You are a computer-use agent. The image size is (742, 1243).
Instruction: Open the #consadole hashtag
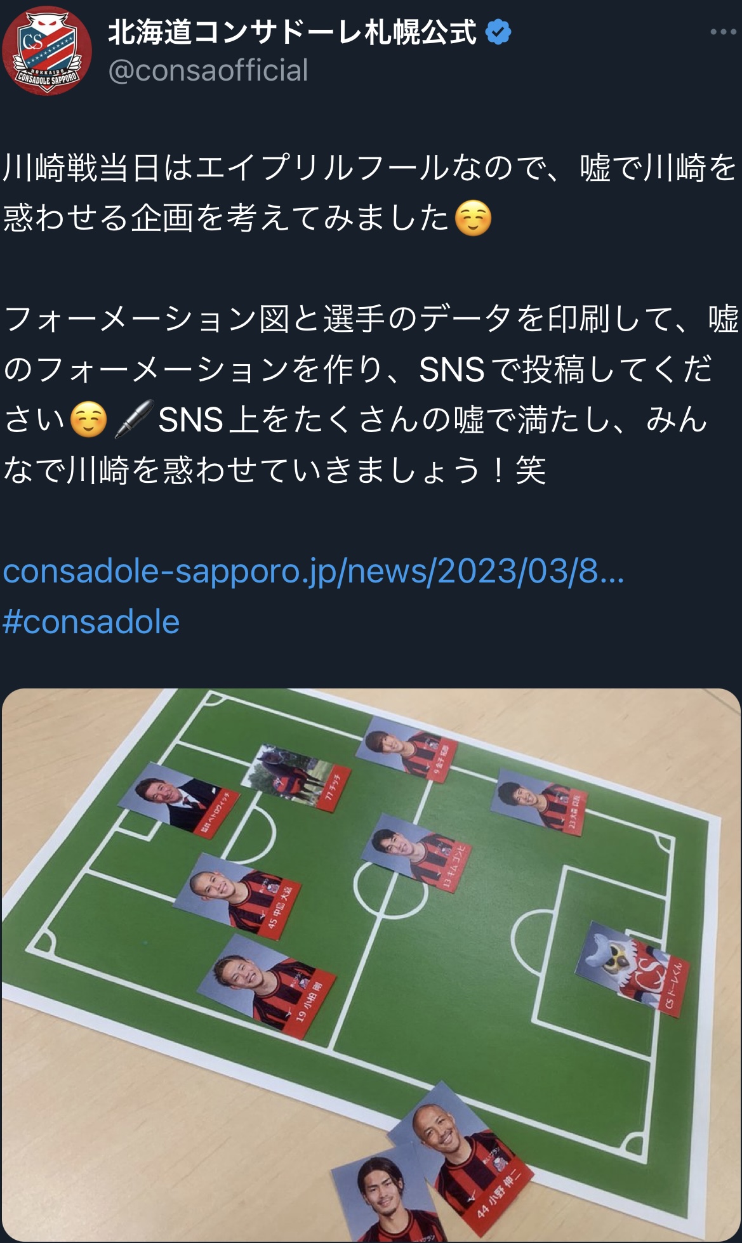[91, 622]
